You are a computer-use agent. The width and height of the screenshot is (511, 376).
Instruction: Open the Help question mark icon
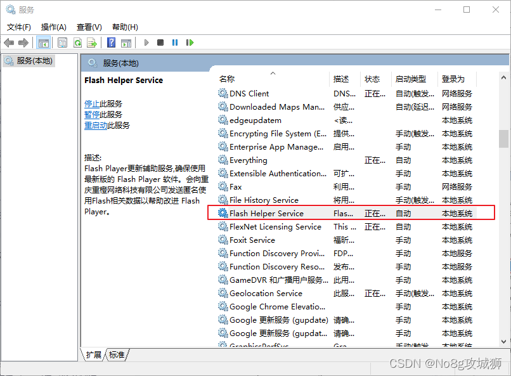point(111,42)
